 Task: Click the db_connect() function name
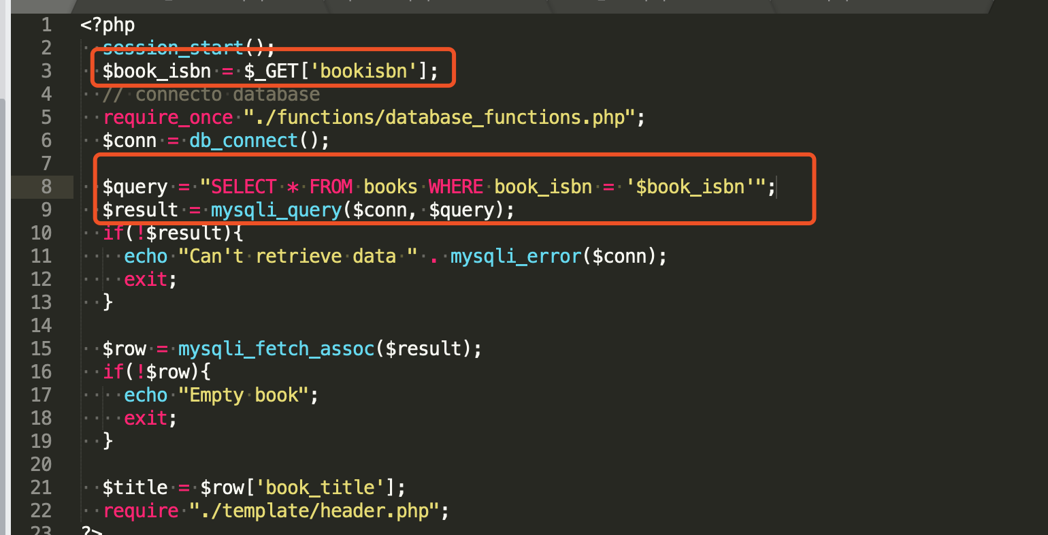pyautogui.click(x=243, y=140)
